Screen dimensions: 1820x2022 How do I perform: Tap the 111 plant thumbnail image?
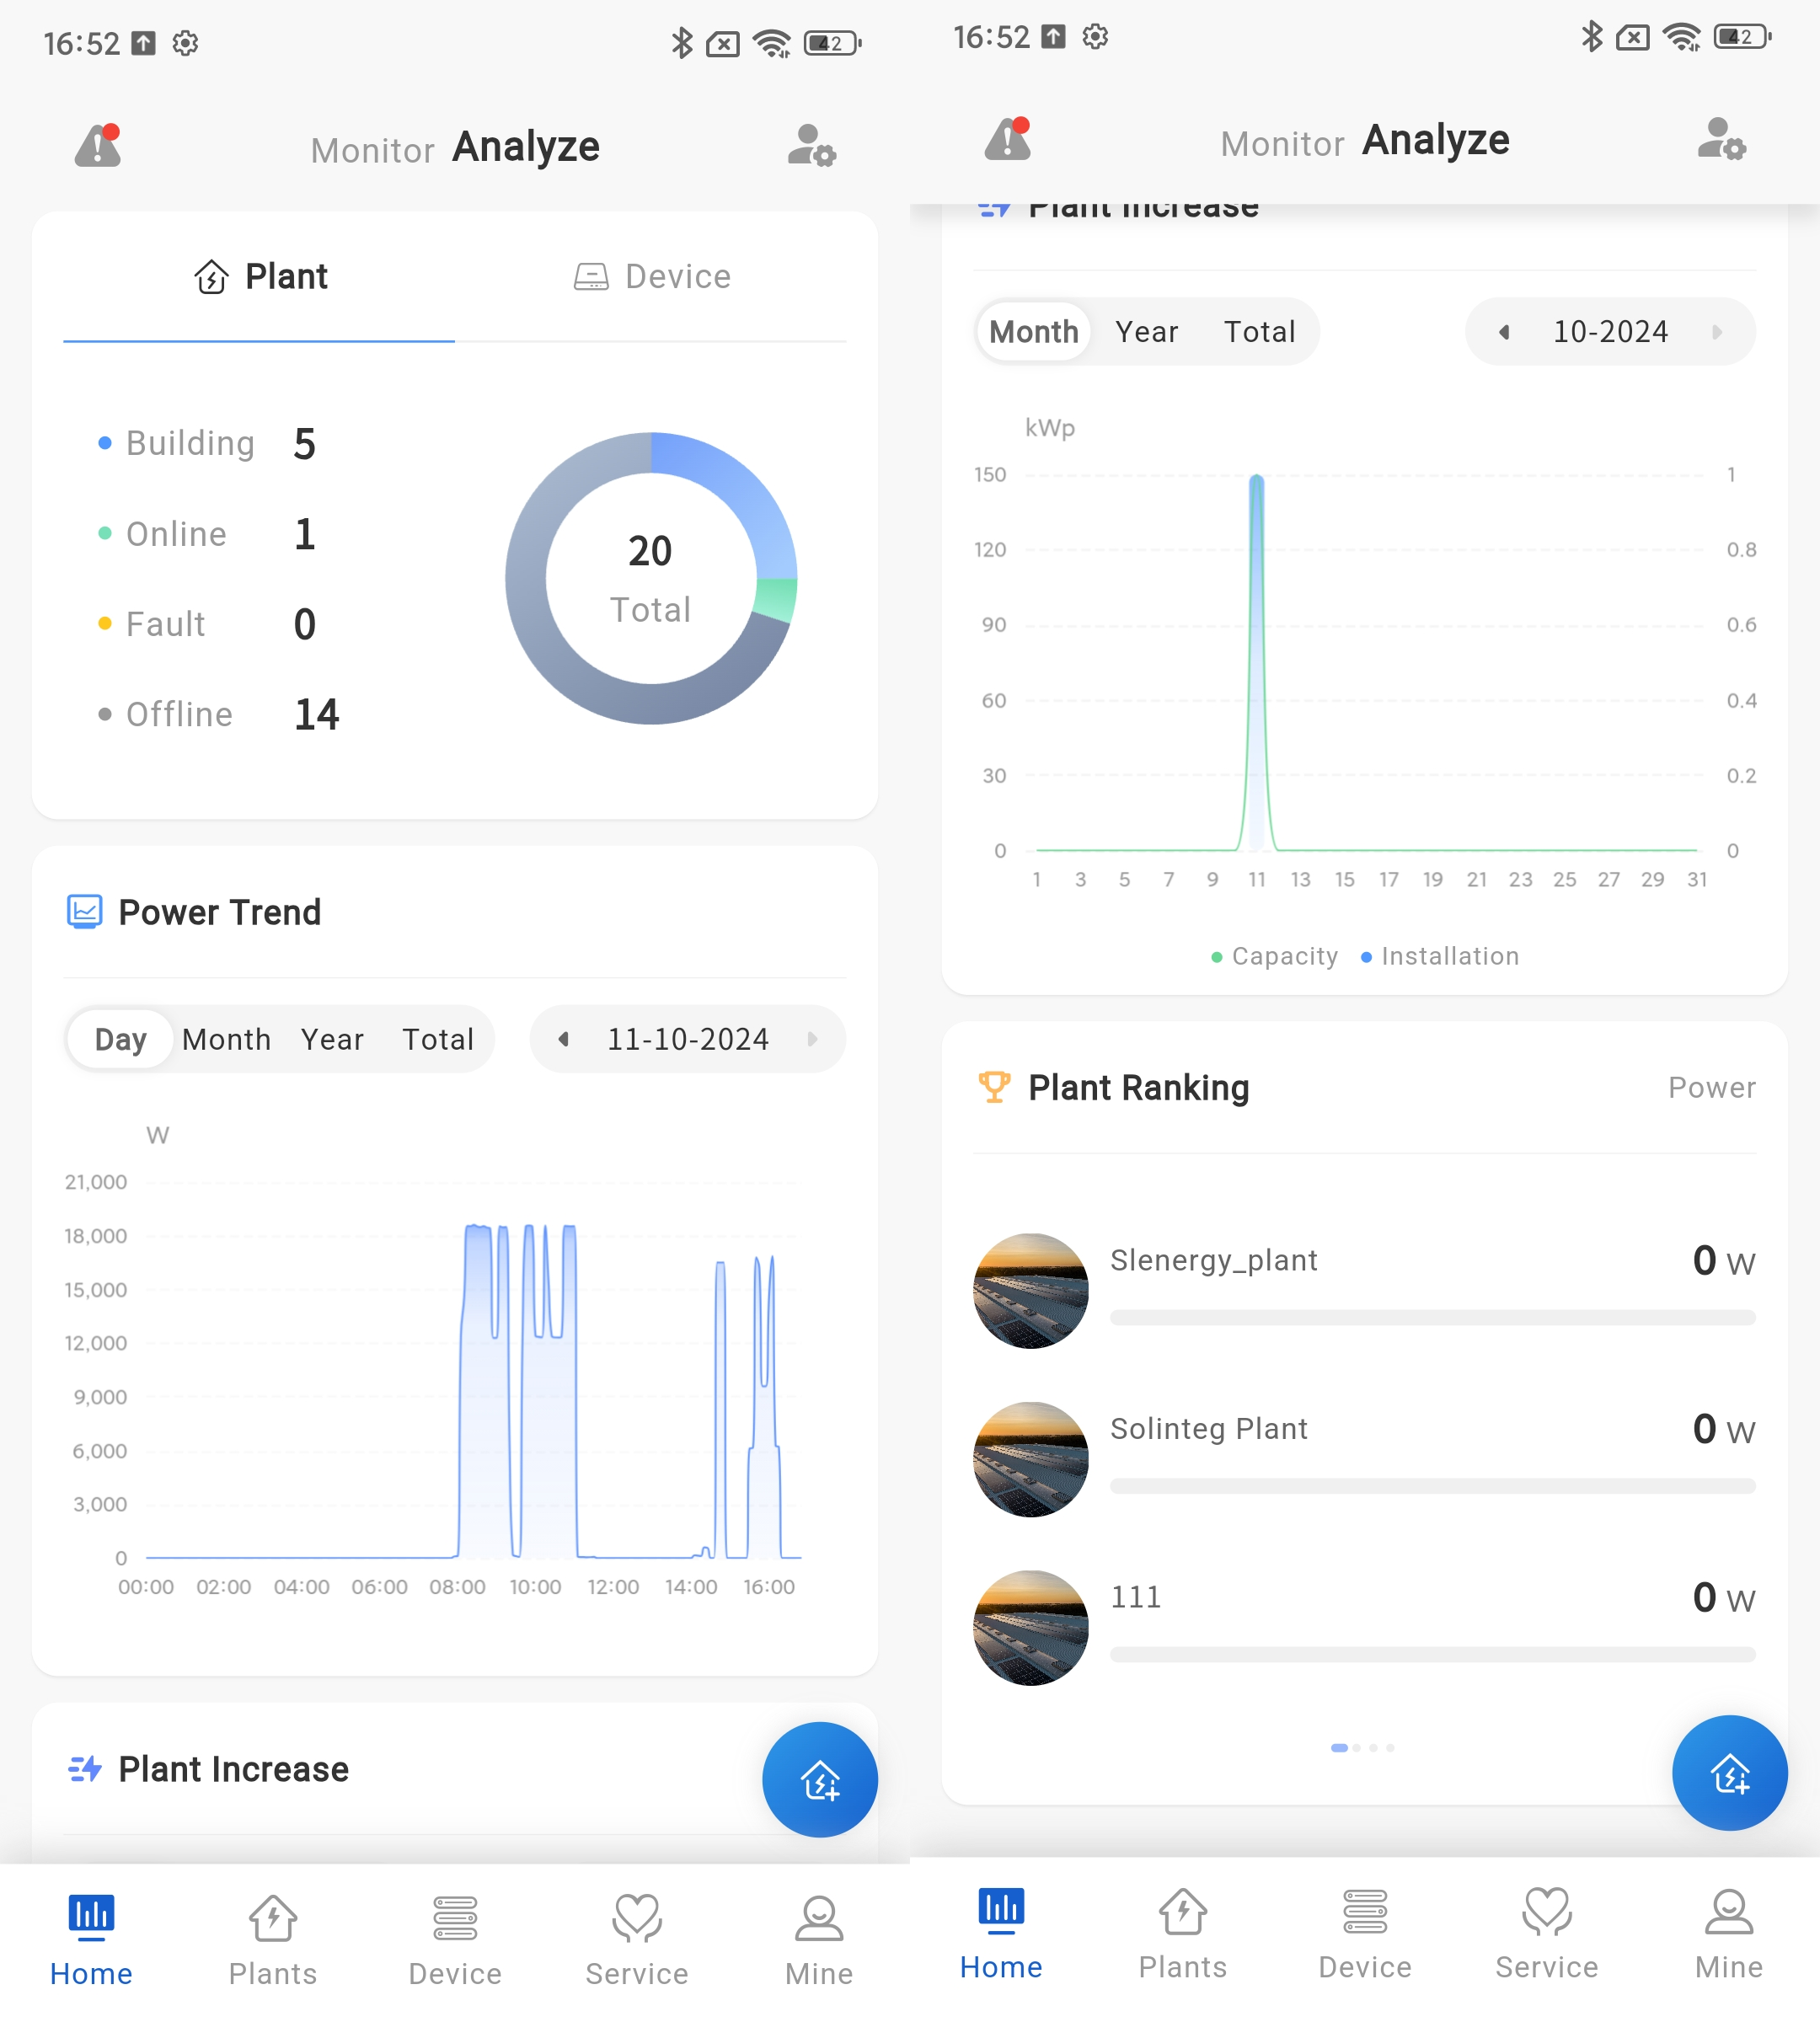[x=1030, y=1627]
